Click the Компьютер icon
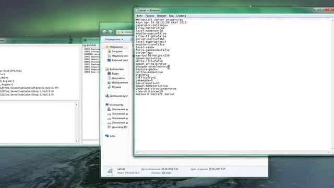Screen dimensions: 334x188 pyautogui.click(x=107, y=104)
